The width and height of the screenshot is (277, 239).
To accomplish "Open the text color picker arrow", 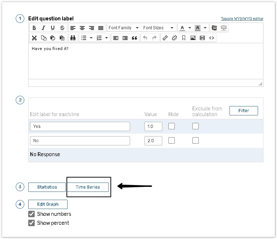I will tap(190, 28).
